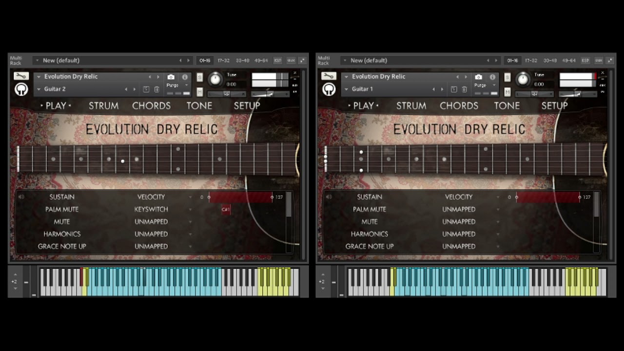Open wrench edit mode in Guitar 2 instrument
The height and width of the screenshot is (351, 624).
[21, 76]
